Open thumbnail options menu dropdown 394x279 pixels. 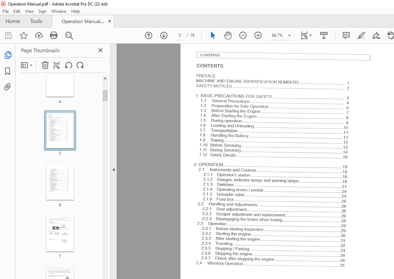coord(26,65)
